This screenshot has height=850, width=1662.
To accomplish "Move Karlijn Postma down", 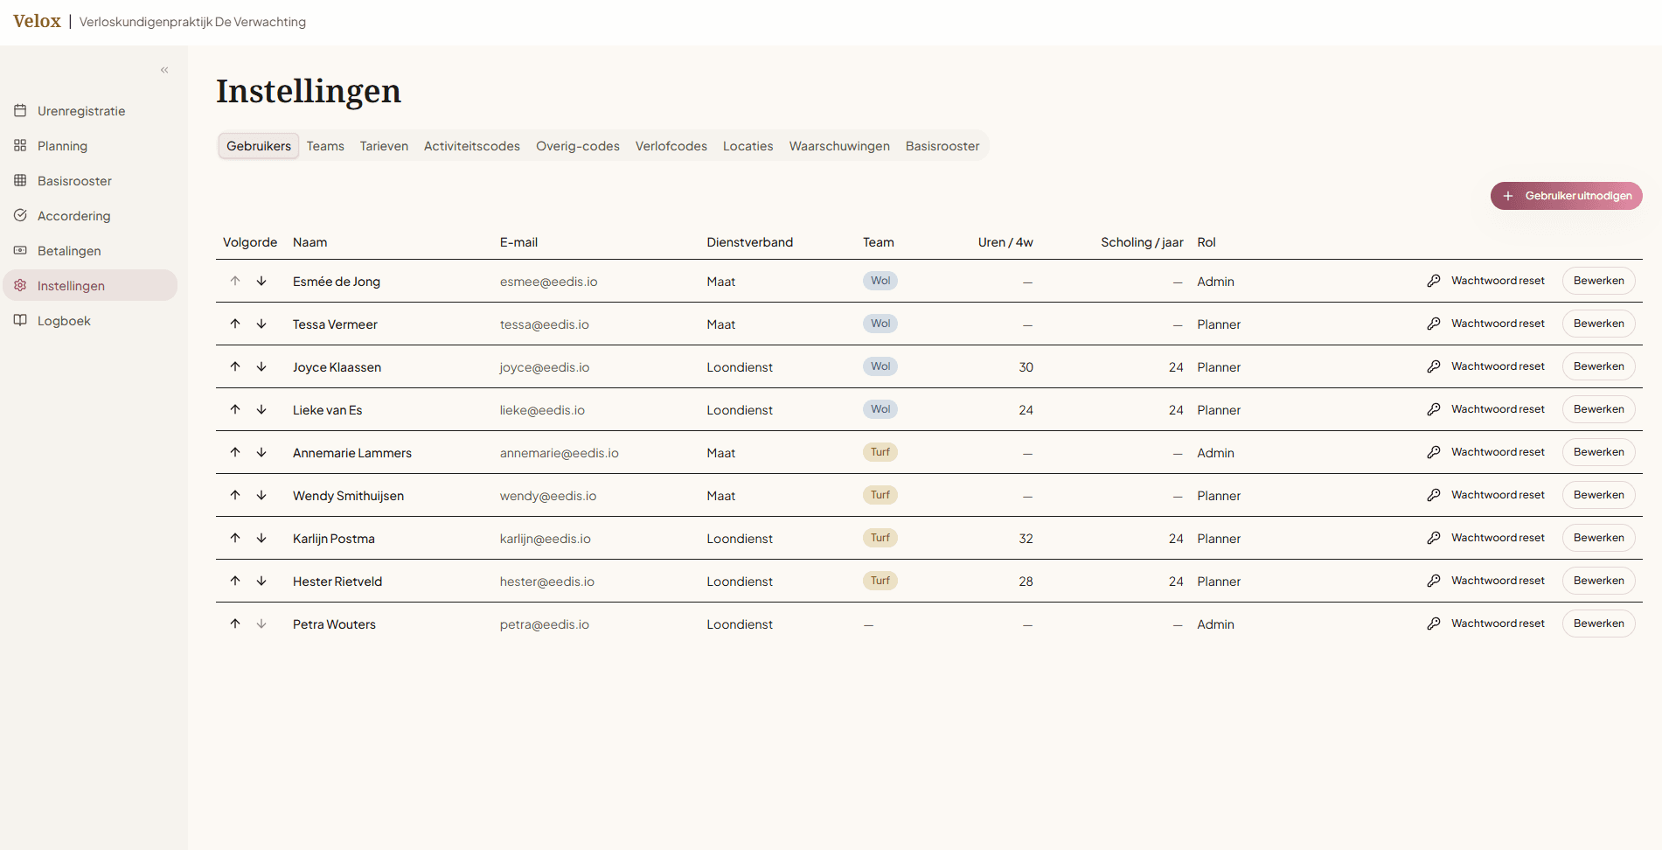I will [261, 538].
